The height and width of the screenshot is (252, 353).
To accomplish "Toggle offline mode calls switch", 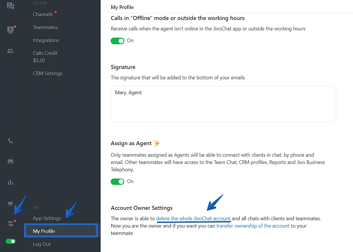I will tap(117, 41).
